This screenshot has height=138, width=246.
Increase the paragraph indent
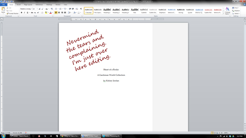73,9
